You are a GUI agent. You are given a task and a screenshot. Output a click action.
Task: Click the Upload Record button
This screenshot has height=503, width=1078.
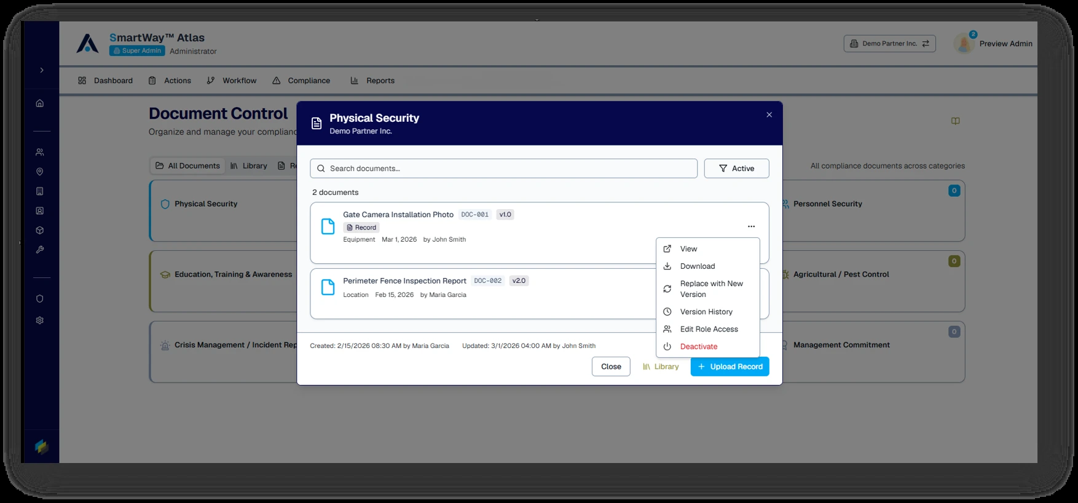pyautogui.click(x=730, y=366)
